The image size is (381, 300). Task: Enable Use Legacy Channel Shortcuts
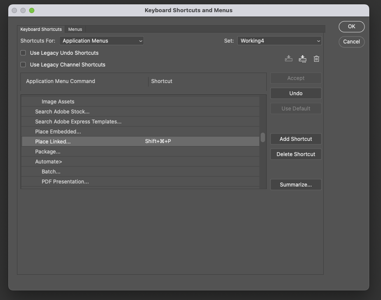[23, 64]
